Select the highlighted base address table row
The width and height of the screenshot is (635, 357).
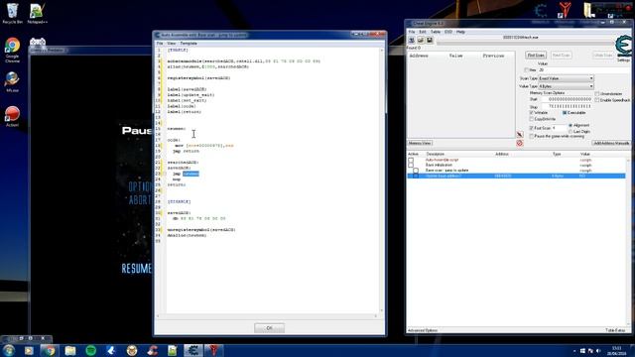pyautogui.click(x=516, y=177)
